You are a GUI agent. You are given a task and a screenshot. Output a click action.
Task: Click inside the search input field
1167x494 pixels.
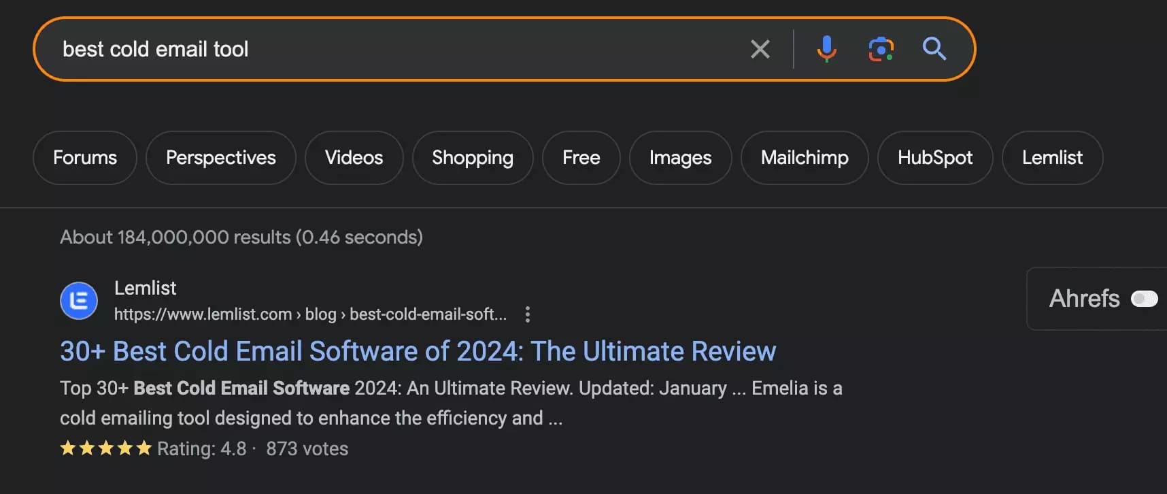coord(340,48)
